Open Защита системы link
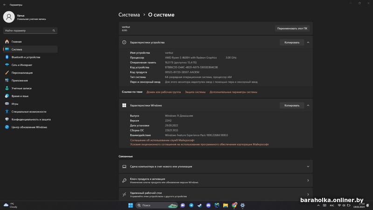 (195, 92)
